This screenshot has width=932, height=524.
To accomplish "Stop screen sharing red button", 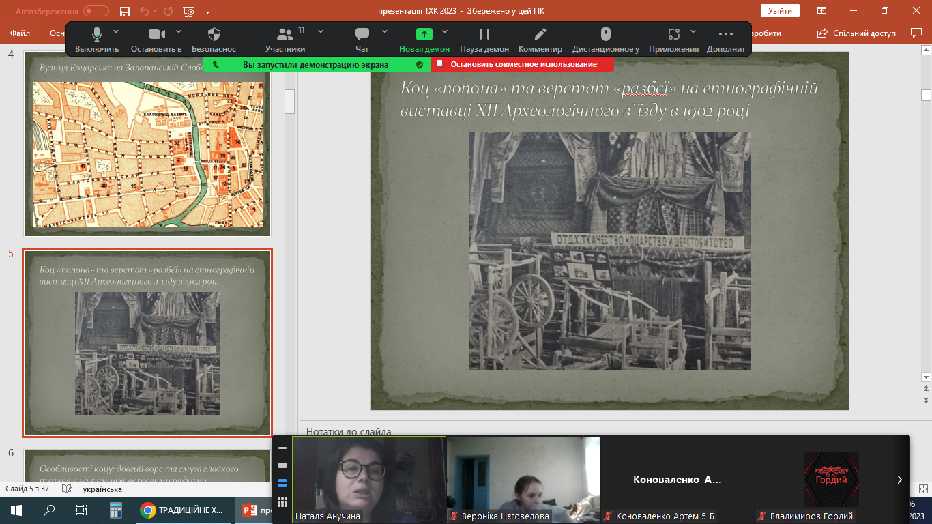I will tap(523, 64).
